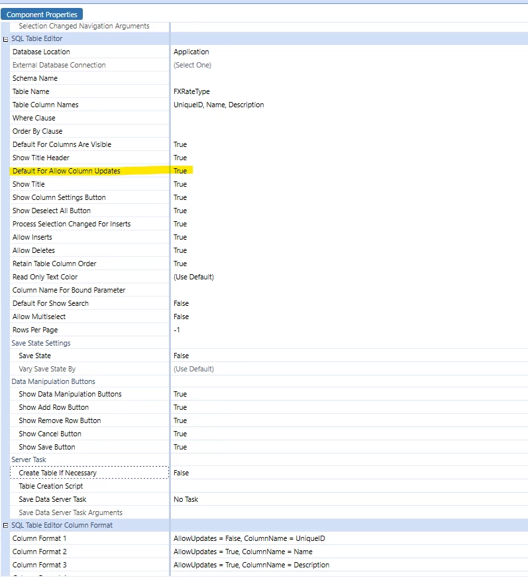The width and height of the screenshot is (528, 578).
Task: Select the Server Task group header
Action: (x=28, y=460)
